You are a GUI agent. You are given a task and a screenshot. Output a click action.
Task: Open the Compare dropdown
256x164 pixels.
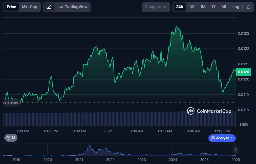pos(156,7)
